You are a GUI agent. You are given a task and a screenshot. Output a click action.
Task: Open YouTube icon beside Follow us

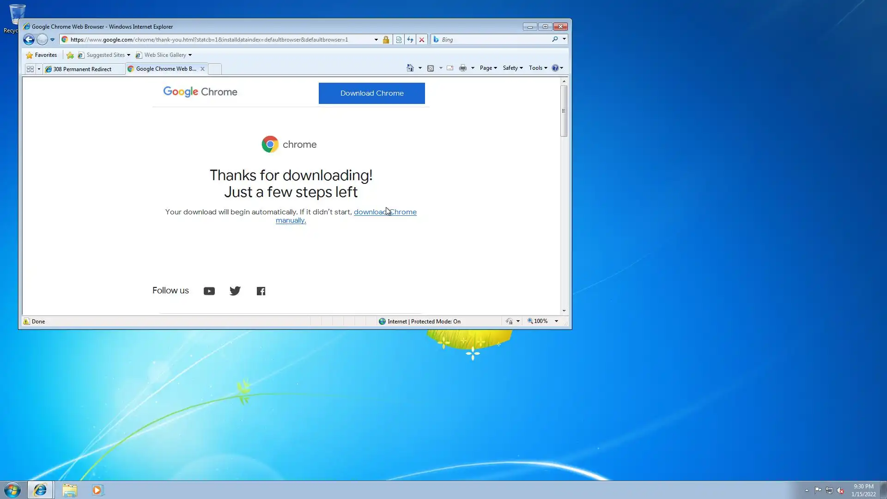[209, 291]
